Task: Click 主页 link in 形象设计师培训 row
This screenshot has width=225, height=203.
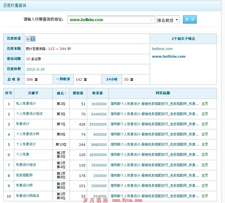Action: tap(205, 196)
